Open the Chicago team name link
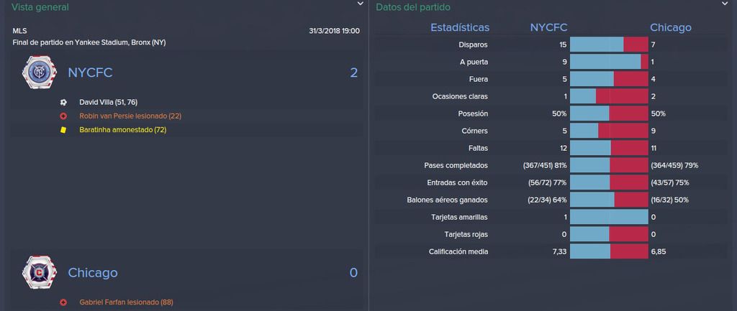 pyautogui.click(x=93, y=272)
